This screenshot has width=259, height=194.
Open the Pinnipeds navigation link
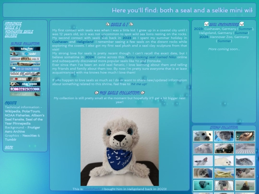tap(13, 24)
